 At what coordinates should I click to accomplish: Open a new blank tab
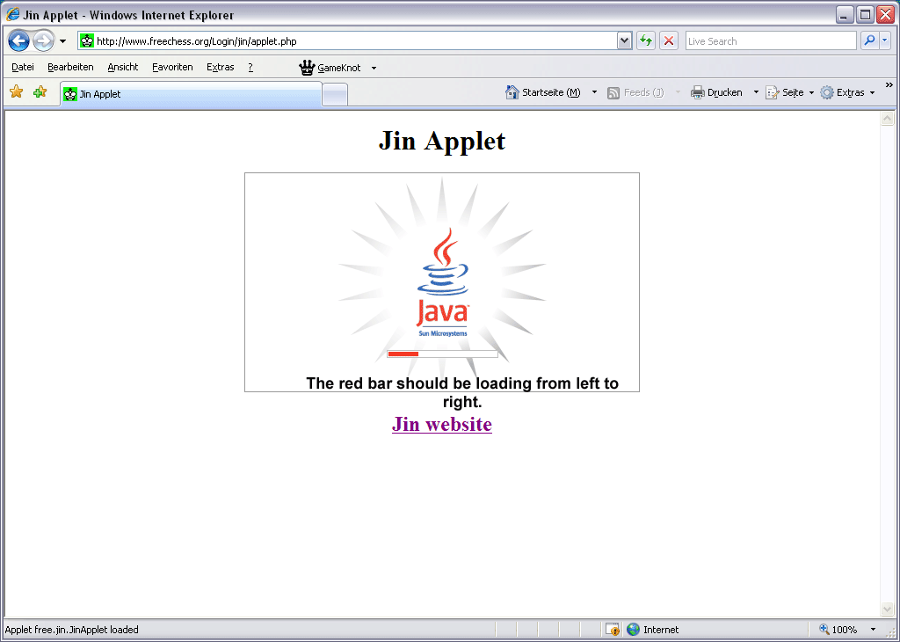tap(335, 95)
